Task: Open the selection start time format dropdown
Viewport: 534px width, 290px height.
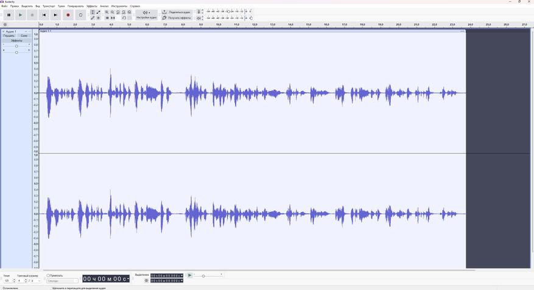Action: pos(182,275)
